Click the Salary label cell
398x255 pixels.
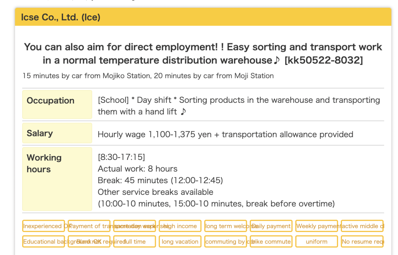(57, 133)
